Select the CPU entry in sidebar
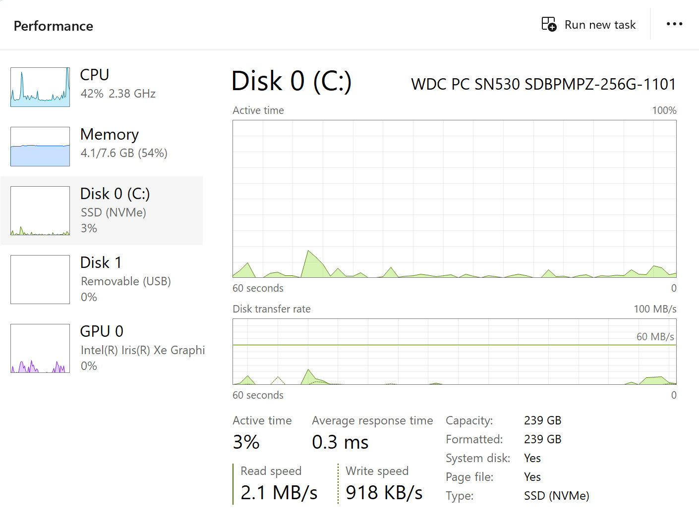 (102, 87)
